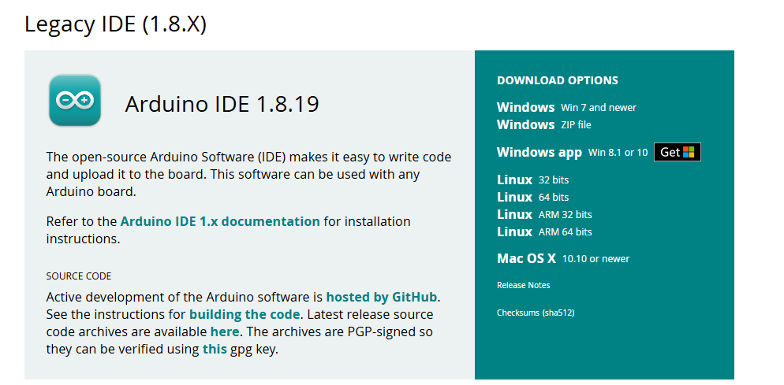The height and width of the screenshot is (385, 784).
Task: View the Checksums (sha512) link
Action: (535, 313)
